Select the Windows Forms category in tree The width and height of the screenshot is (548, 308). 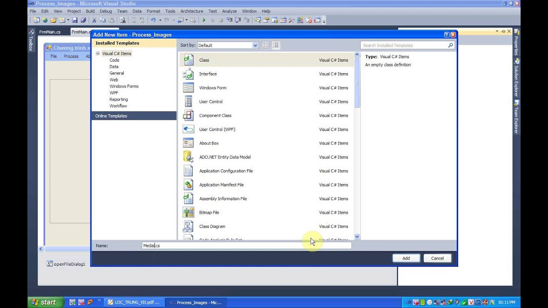pyautogui.click(x=124, y=86)
